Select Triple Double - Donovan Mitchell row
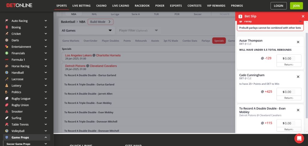The image size is (308, 146). [x=148, y=122]
